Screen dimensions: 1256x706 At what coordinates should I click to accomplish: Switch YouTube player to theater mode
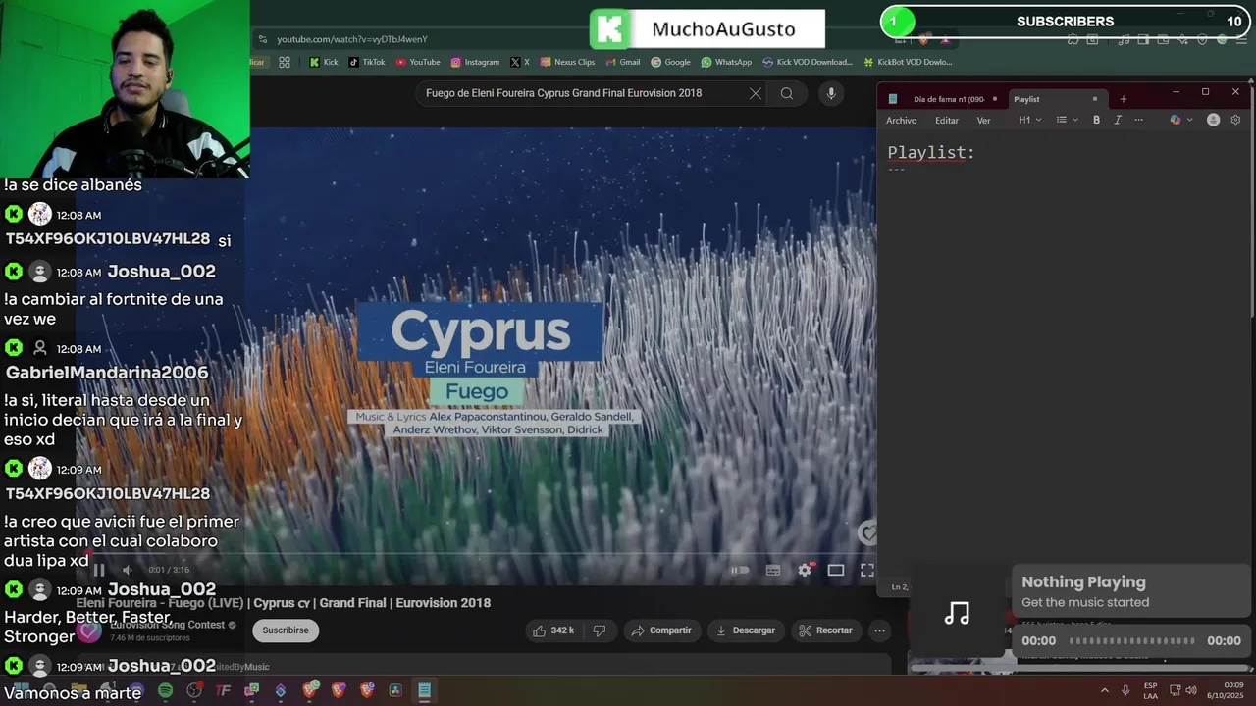click(x=836, y=570)
